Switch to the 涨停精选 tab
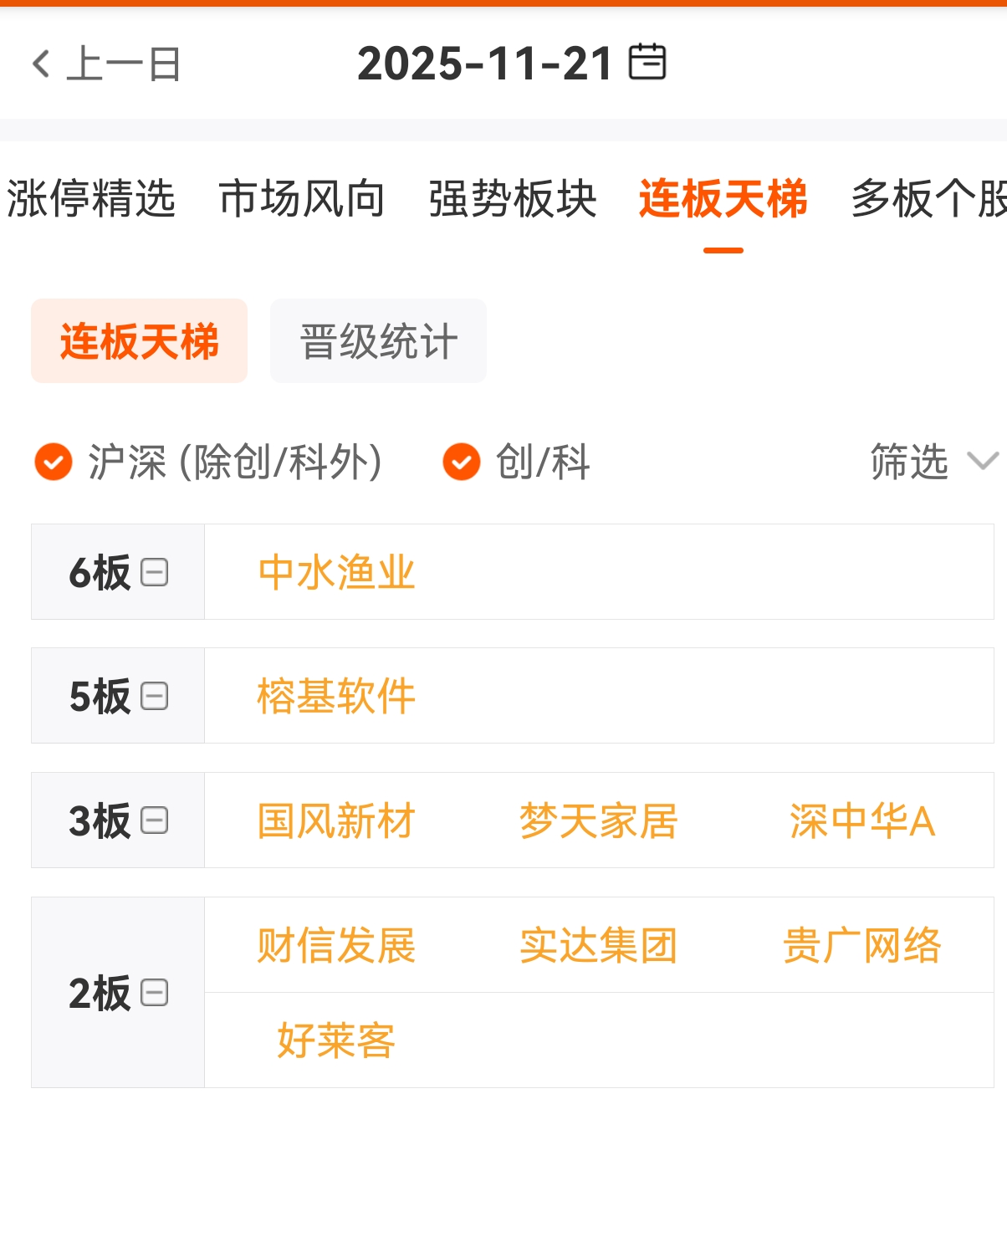Image resolution: width=1007 pixels, height=1237 pixels. tap(90, 199)
